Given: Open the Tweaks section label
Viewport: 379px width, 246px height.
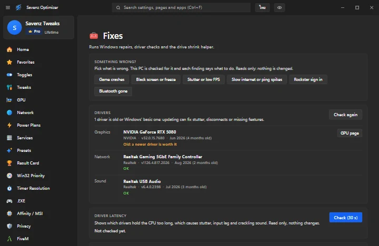Looking at the screenshot, I should (24, 87).
